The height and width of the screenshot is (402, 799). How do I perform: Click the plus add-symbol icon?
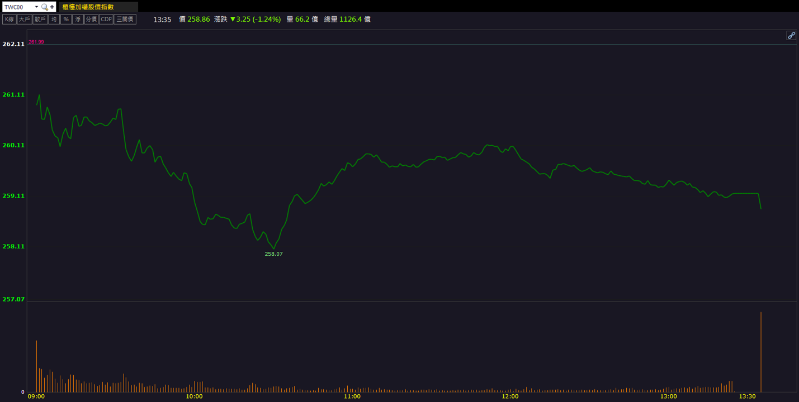(x=53, y=7)
